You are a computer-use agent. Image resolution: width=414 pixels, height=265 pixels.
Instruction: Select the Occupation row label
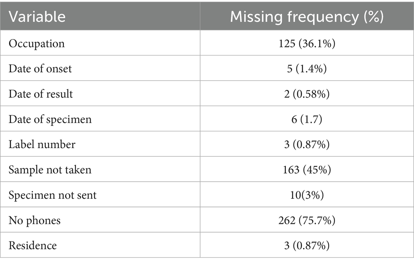click(37, 43)
